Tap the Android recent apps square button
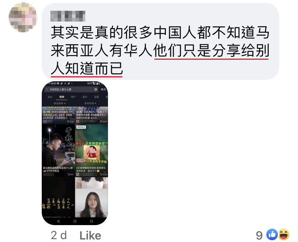This screenshot has width=298, height=242. pyautogui.click(x=91, y=221)
